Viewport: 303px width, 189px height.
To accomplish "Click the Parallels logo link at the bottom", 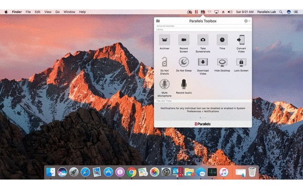I will [x=203, y=124].
